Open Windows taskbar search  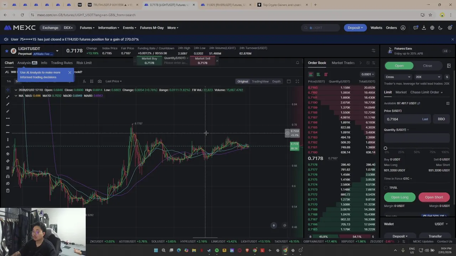click(x=164, y=250)
